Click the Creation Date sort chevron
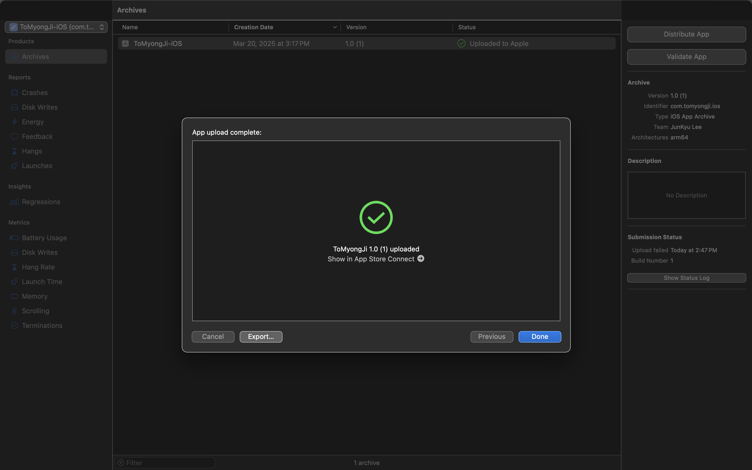752x470 pixels. pos(335,27)
